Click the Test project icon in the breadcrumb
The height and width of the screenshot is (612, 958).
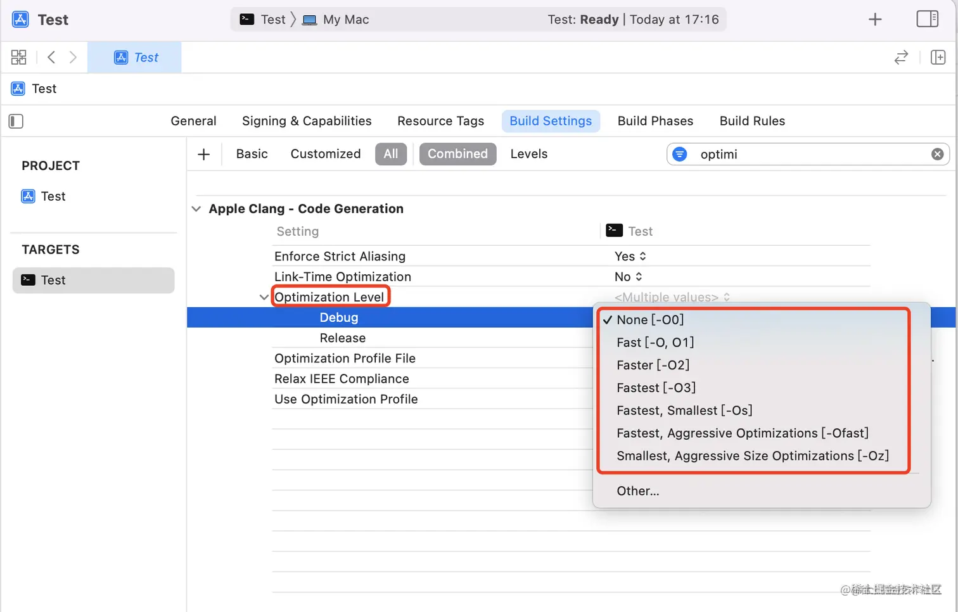(x=18, y=89)
